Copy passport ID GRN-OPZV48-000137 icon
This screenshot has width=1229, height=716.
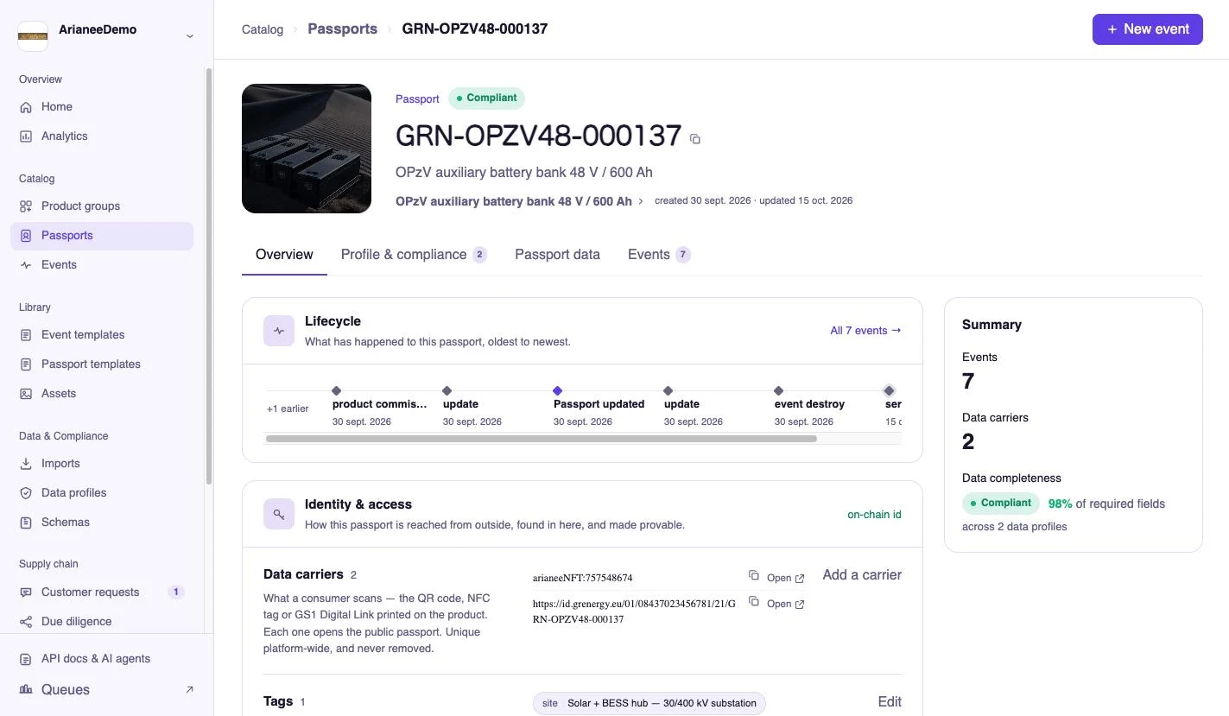(x=695, y=139)
